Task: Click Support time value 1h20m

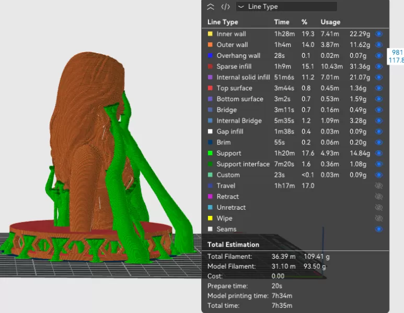Action: 284,153
